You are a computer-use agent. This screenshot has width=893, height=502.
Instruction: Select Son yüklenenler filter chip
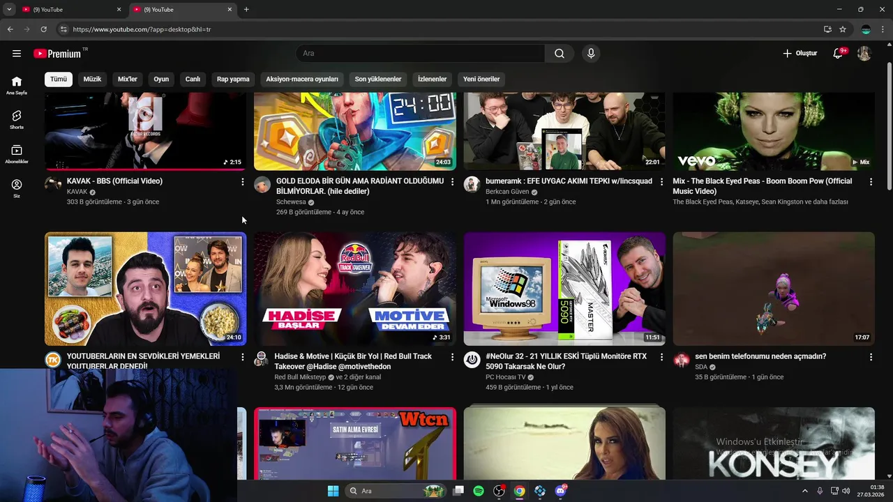(x=378, y=79)
